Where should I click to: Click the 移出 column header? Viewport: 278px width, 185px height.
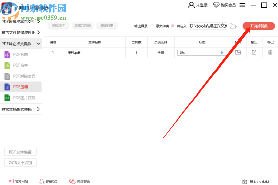pos(270,42)
